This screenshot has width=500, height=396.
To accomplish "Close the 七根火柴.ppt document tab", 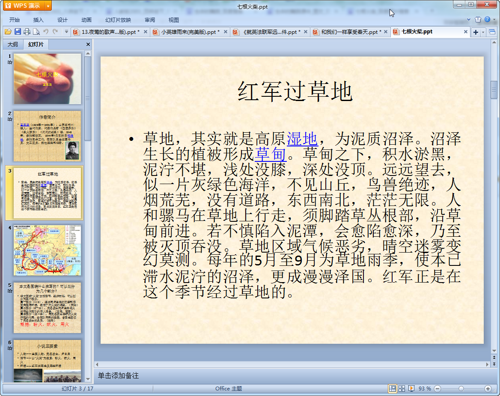I will point(466,32).
